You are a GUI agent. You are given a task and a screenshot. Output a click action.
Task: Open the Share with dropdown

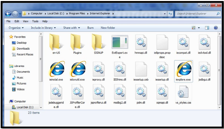pyautogui.click(x=72, y=28)
